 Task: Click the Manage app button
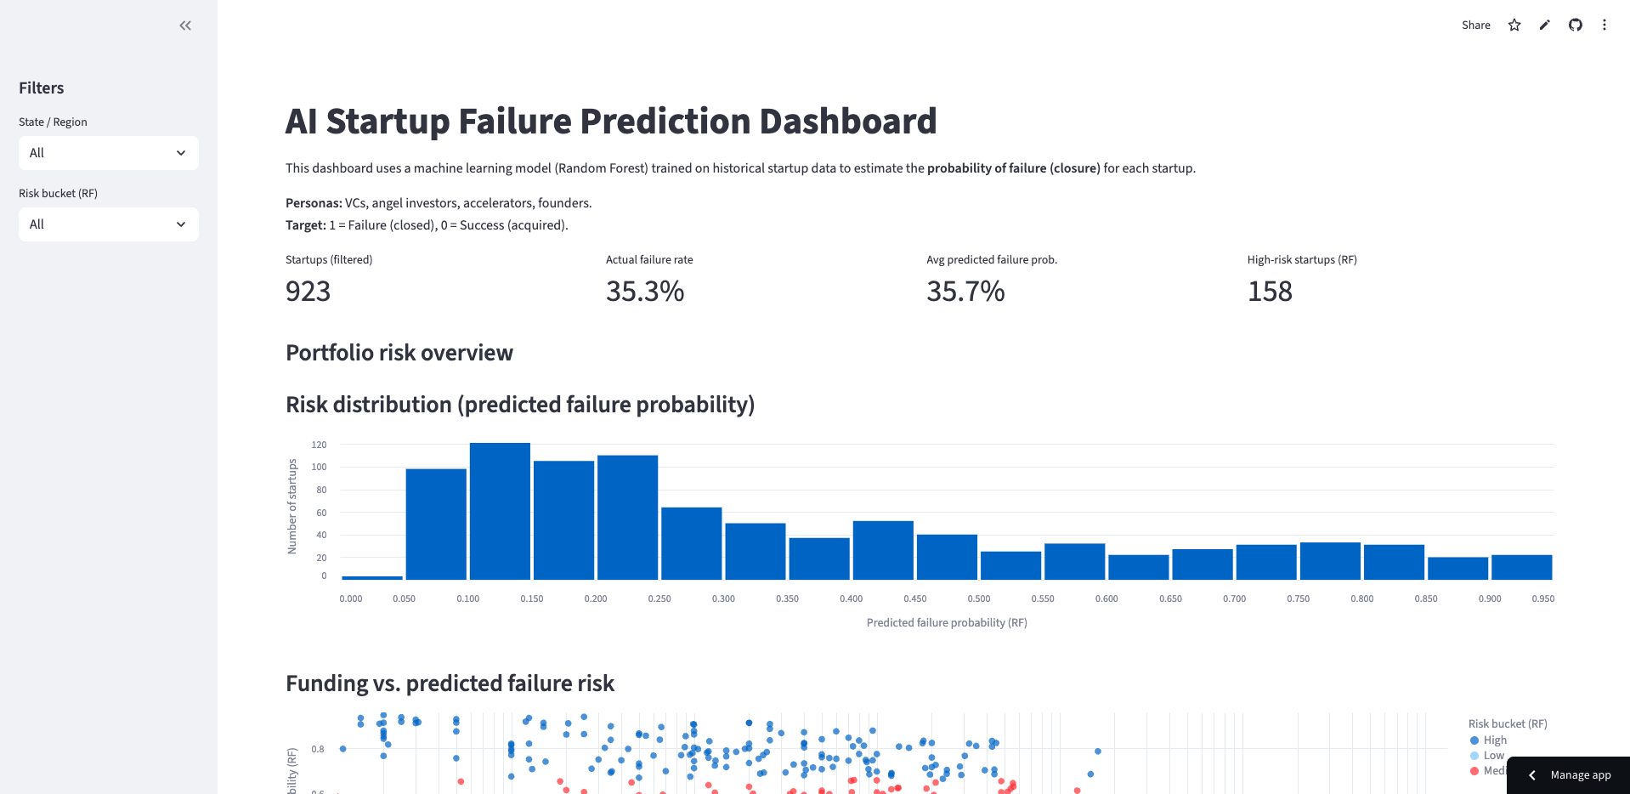tap(1579, 774)
